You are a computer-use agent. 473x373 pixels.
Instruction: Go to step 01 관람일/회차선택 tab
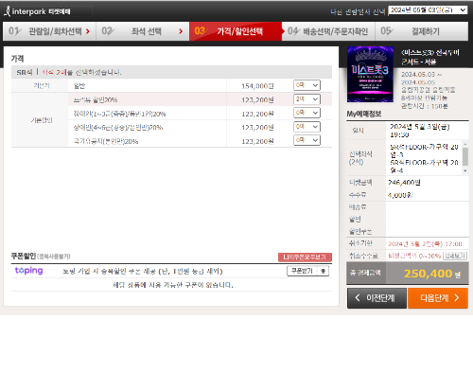(49, 31)
